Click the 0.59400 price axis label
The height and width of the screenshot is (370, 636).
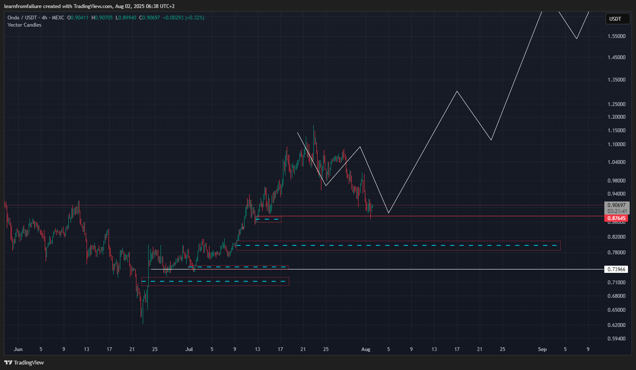pyautogui.click(x=617, y=339)
